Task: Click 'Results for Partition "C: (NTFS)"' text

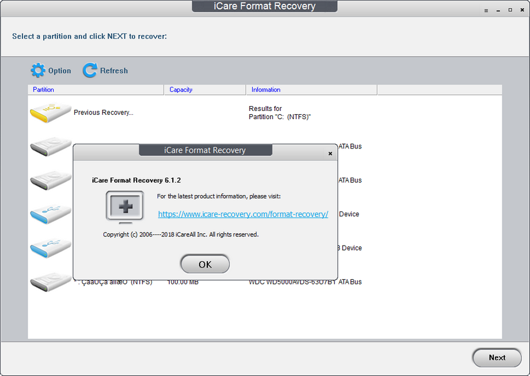Action: 280,113
